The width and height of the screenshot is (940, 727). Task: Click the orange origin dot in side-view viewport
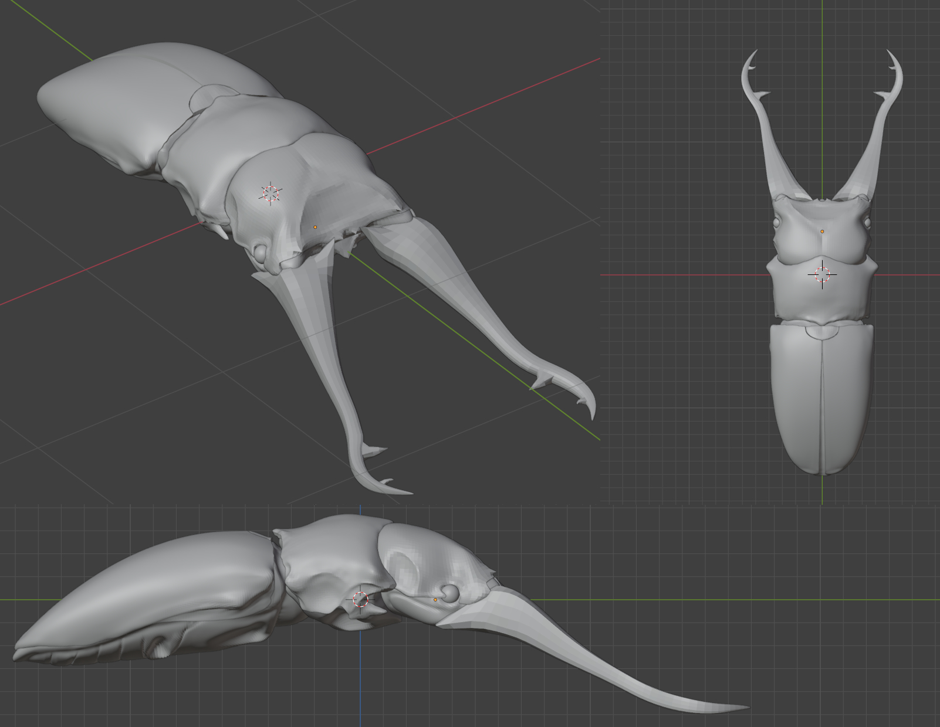tap(435, 599)
